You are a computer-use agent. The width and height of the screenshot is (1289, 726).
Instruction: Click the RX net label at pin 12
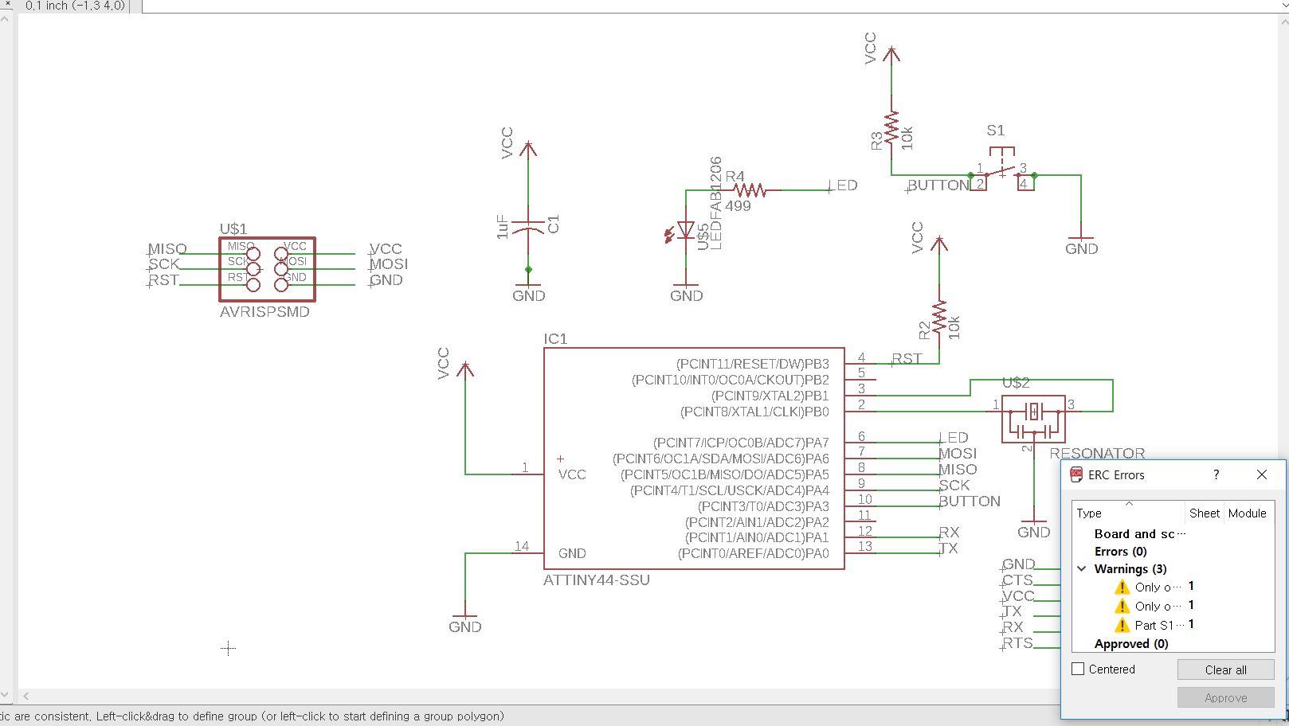point(949,532)
